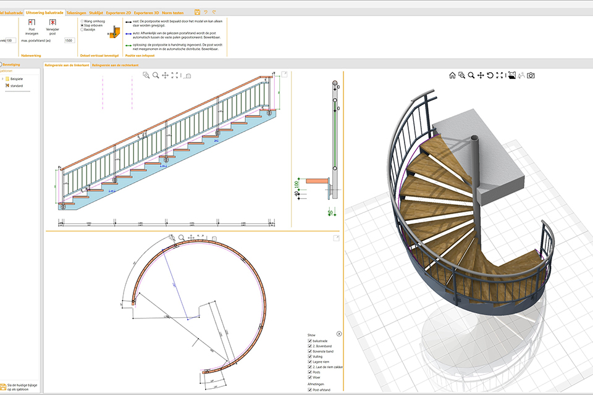Image resolution: width=593 pixels, height=395 pixels.
Task: Save using the orange diskette icon
Action: 197,12
